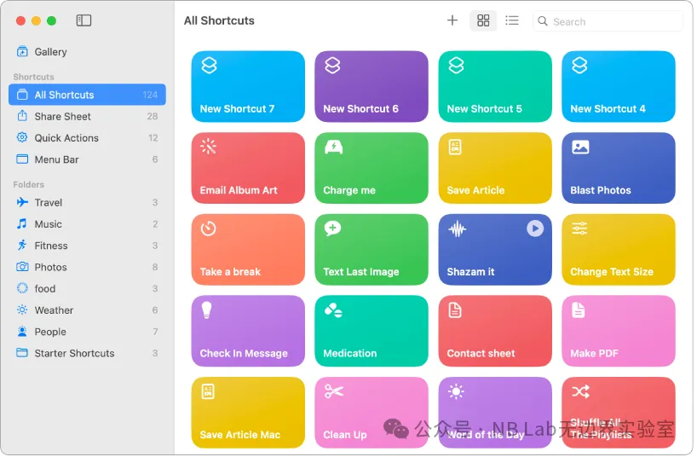Screen dimensions: 697x457
Task: Click the Starter Shortcuts folder icon
Action: [22, 353]
